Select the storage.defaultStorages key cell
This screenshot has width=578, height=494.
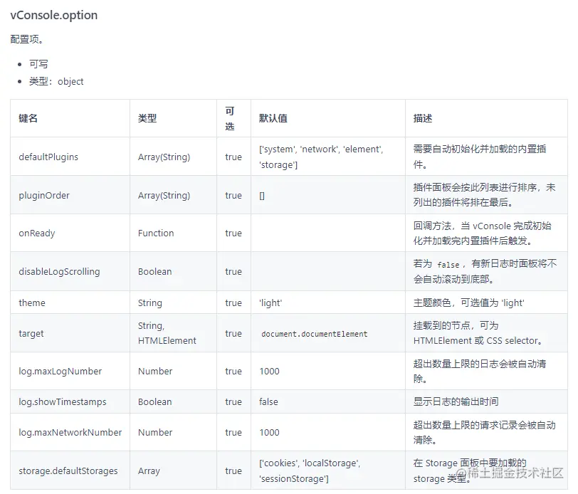pos(68,471)
